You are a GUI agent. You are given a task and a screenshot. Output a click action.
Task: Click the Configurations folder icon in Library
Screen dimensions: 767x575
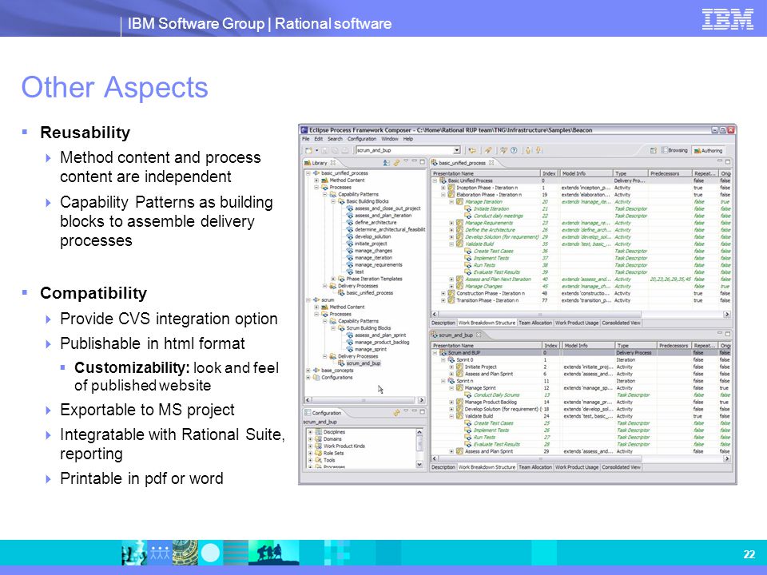pyautogui.click(x=316, y=378)
